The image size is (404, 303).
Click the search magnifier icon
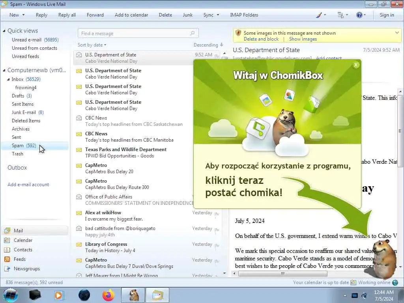tap(192, 33)
